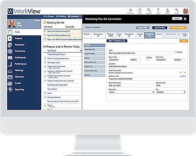Open Time Entry in the sidebar

coord(24,51)
